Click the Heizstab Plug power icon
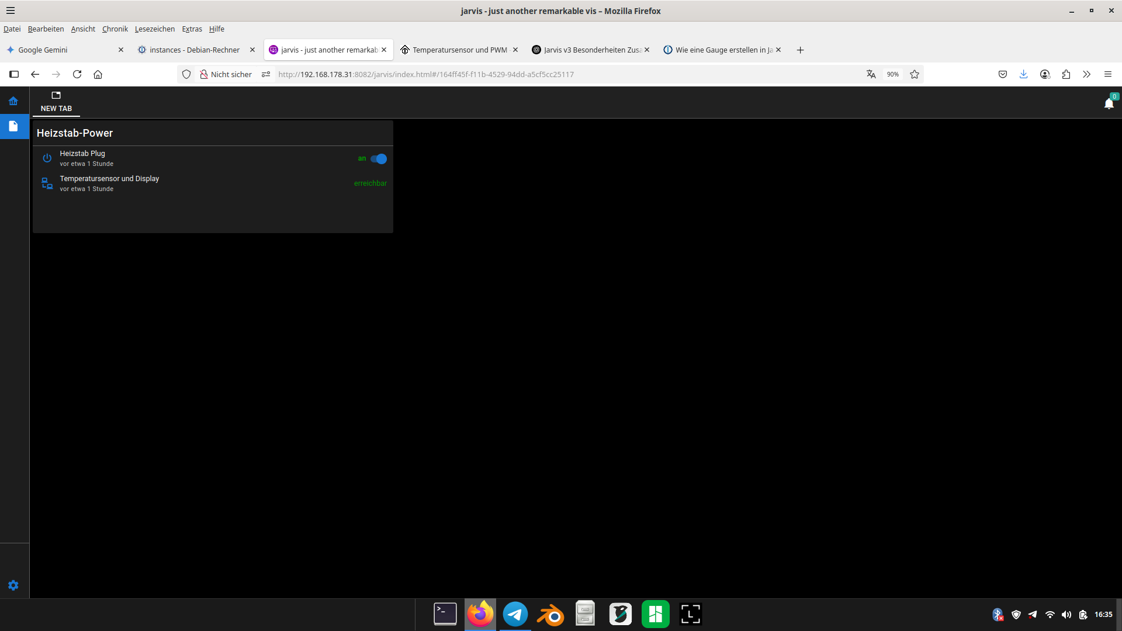Viewport: 1122px width, 631px height. [47, 158]
